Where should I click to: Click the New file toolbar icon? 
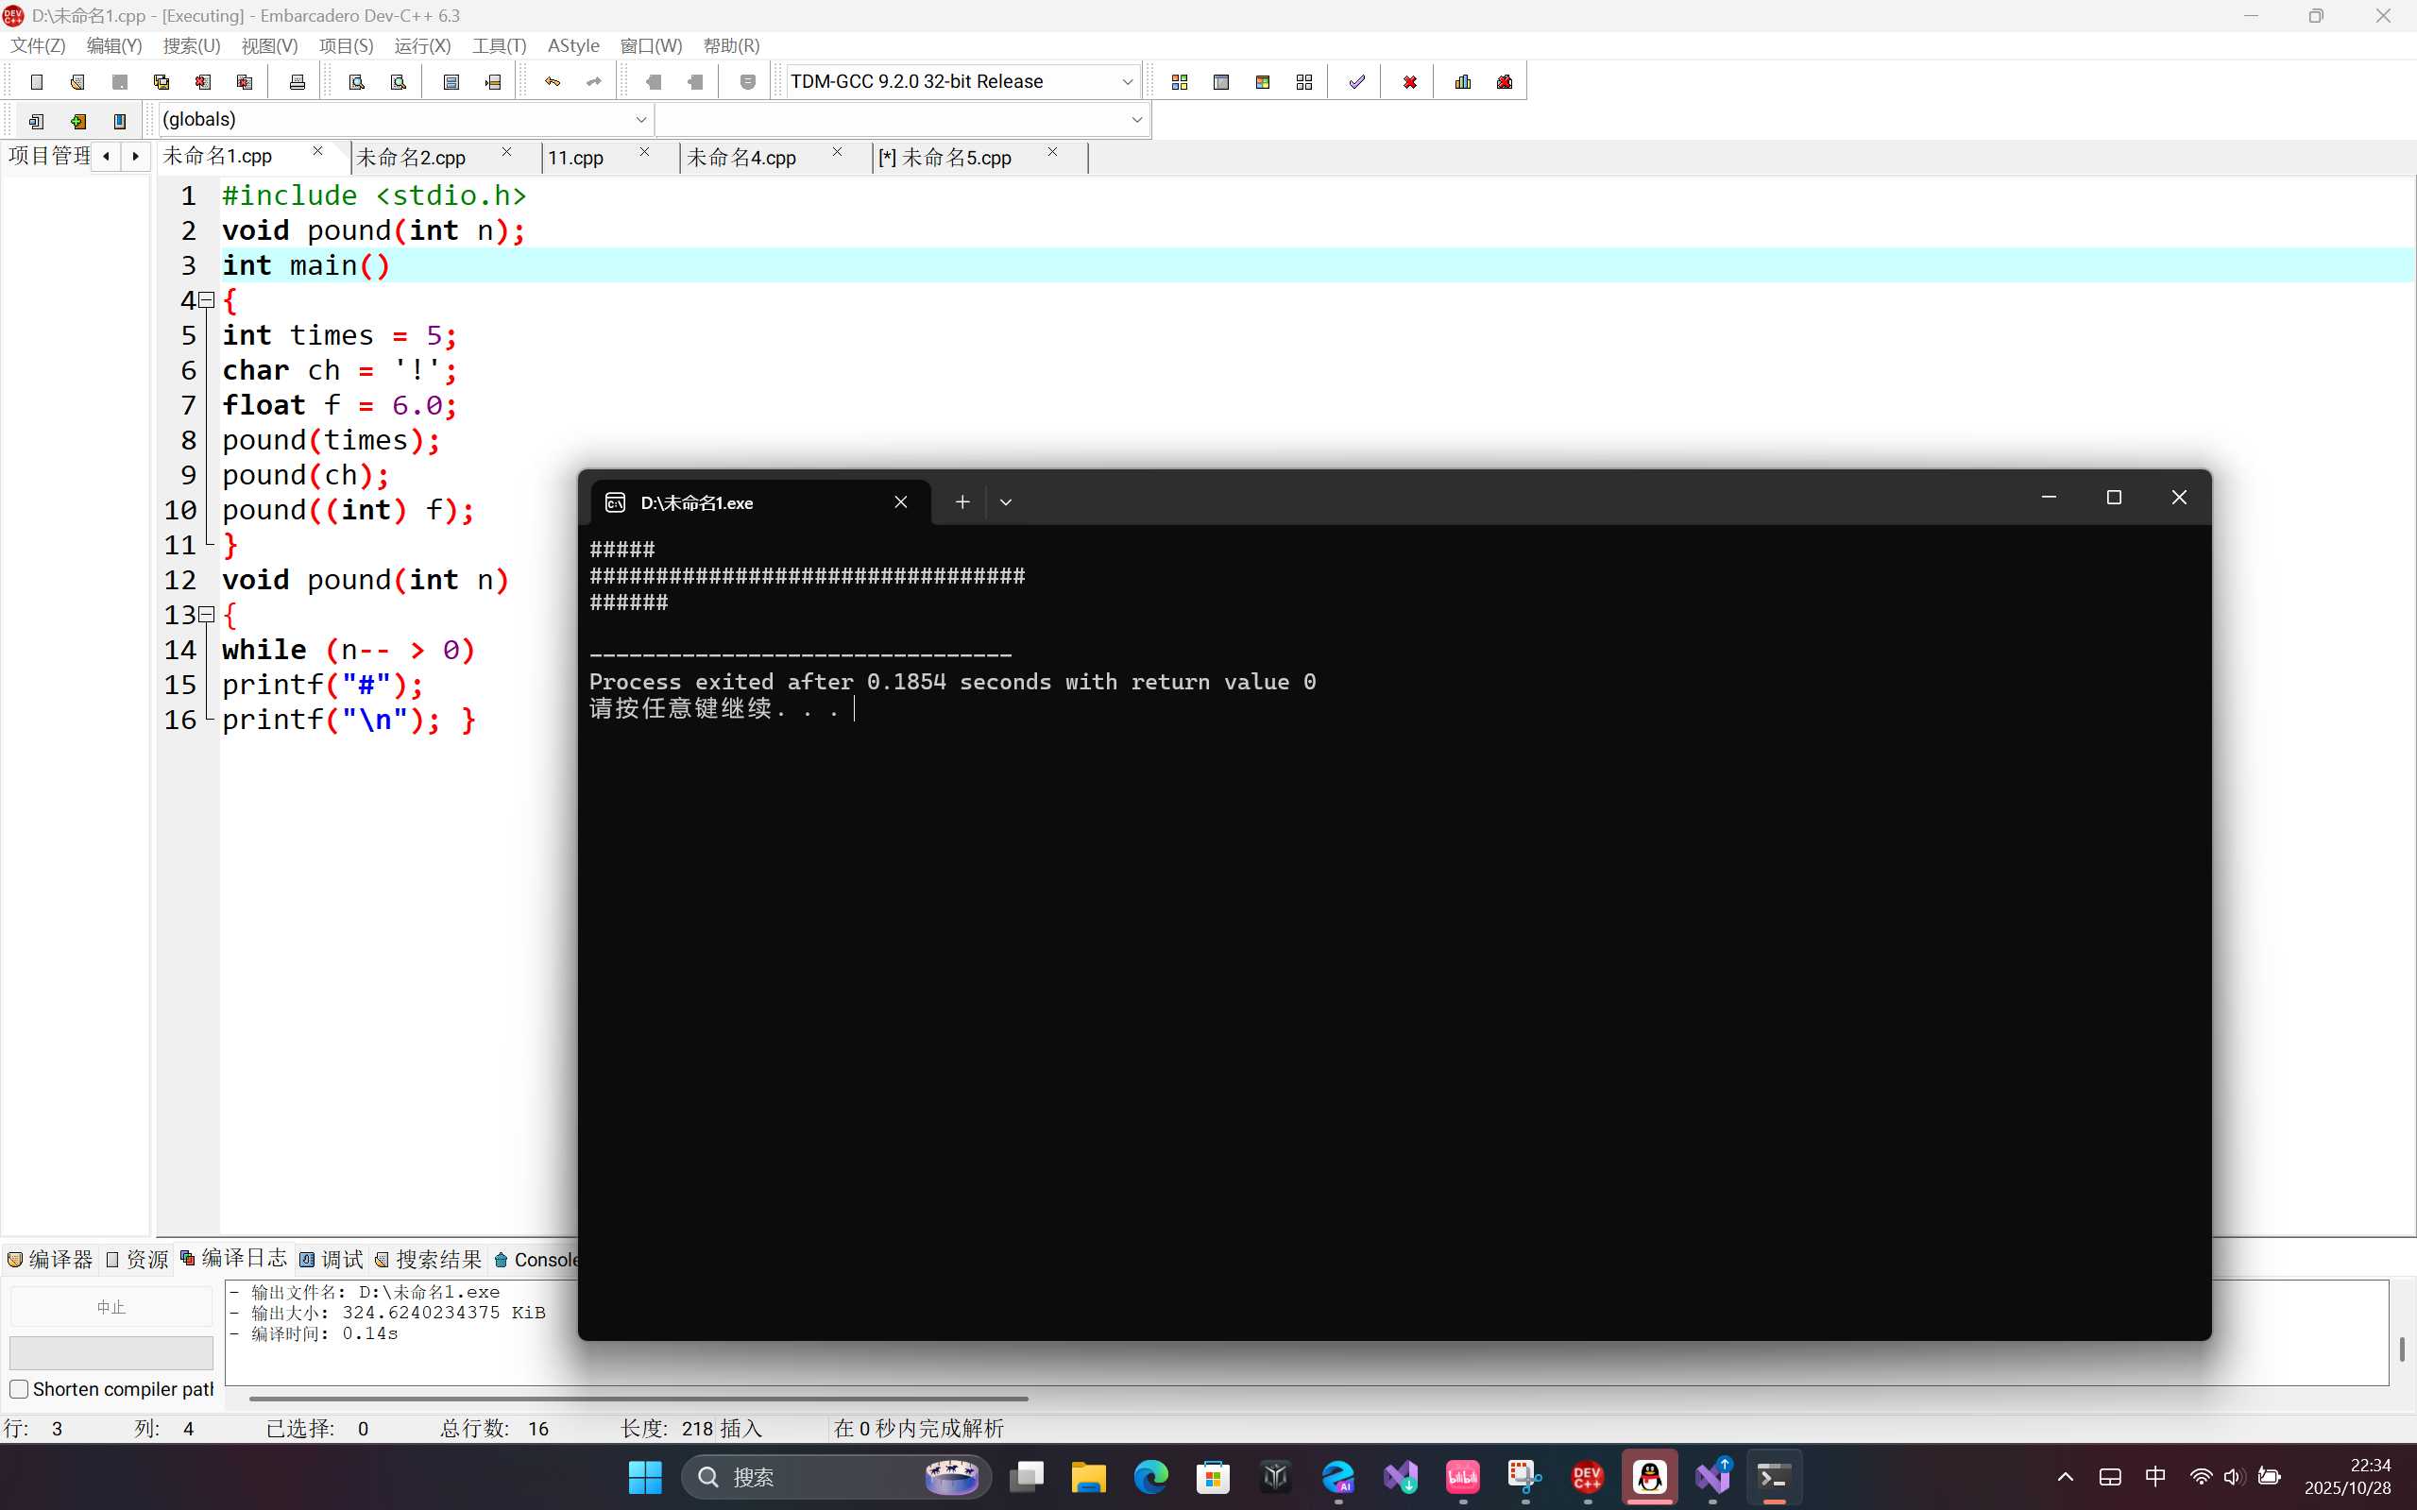(37, 82)
